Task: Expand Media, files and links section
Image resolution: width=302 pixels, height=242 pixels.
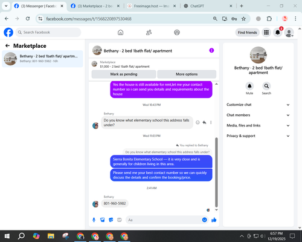Action: coord(258,125)
